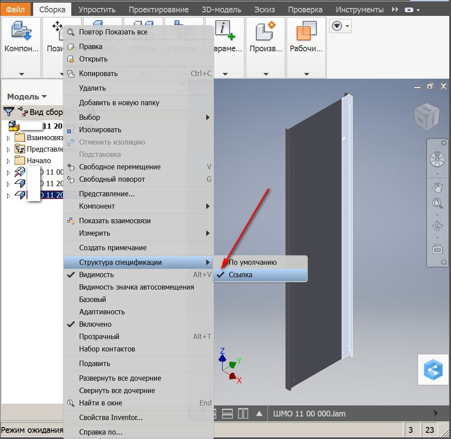Toggle Включено enabled option
Screen dimensions: 451x439
pyautogui.click(x=139, y=324)
